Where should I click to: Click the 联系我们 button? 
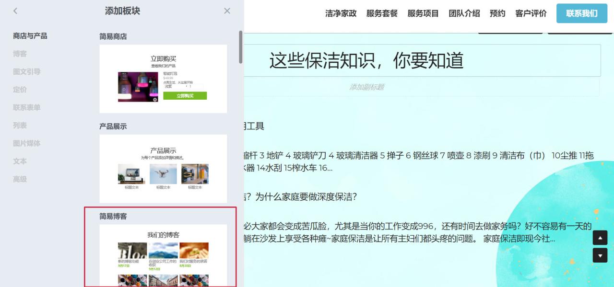pos(581,13)
